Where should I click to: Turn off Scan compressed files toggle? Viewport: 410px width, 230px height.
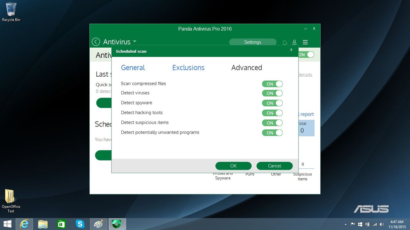272,84
